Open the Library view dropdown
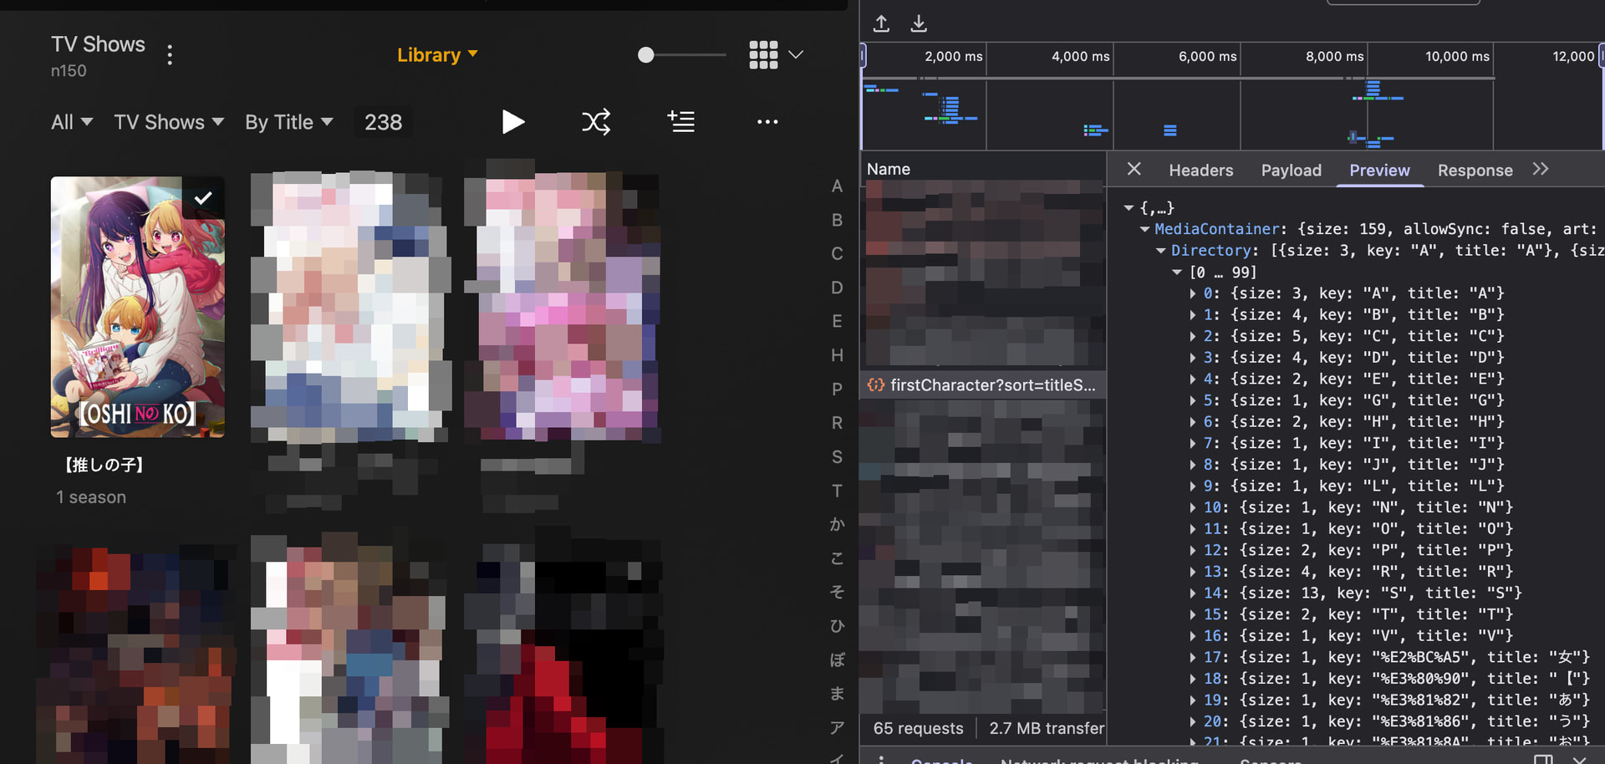 click(437, 55)
